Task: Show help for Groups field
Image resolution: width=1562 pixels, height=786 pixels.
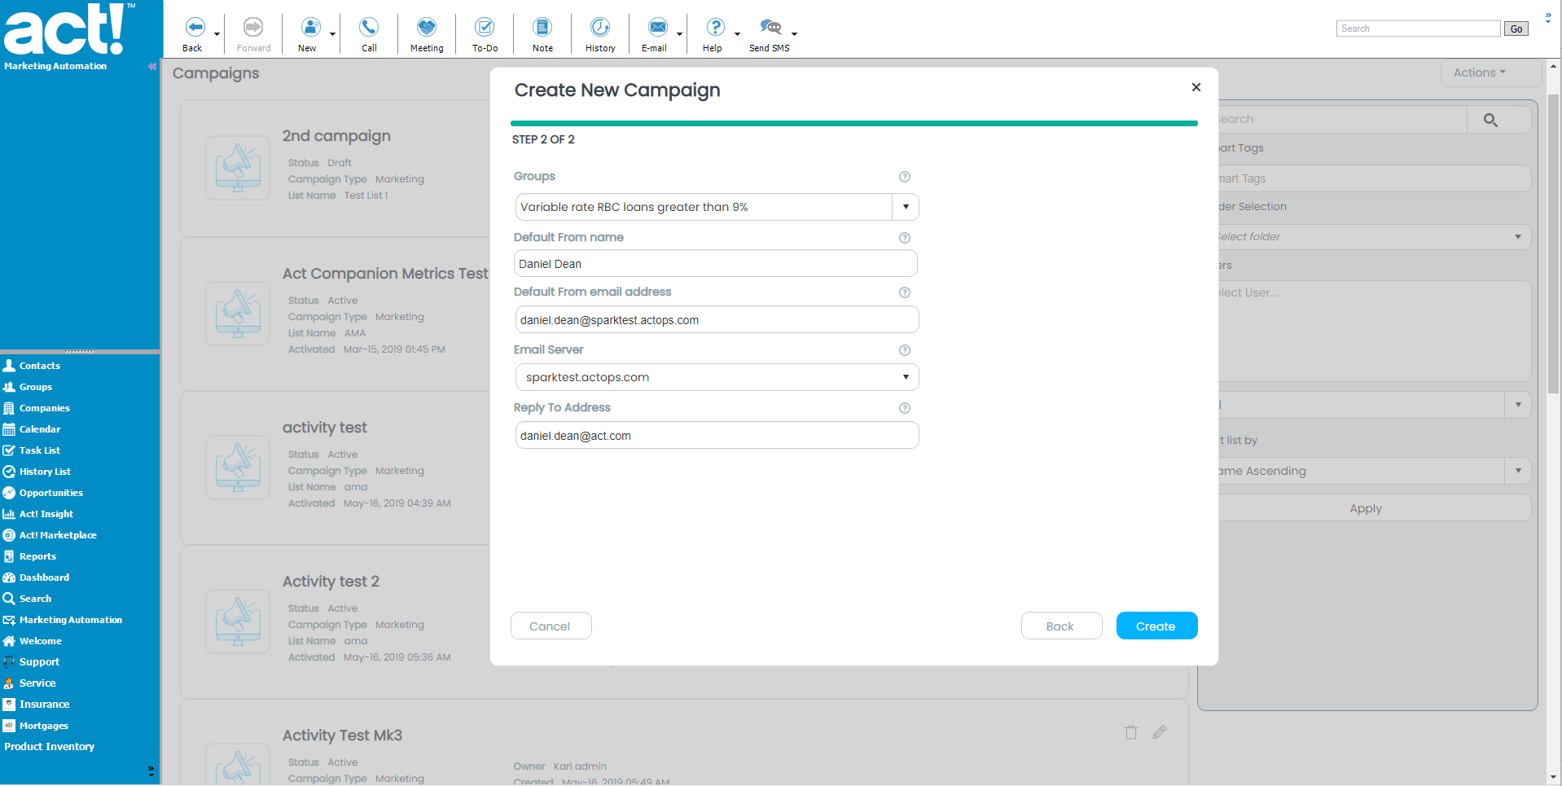Action: [x=904, y=177]
